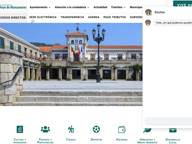Open the Municipio menu item
Screen dimensions: 192x144
pyautogui.click(x=136, y=7)
